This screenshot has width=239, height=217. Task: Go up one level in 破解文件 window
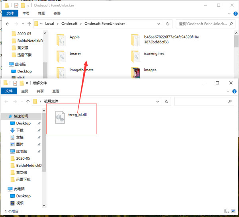28,102
